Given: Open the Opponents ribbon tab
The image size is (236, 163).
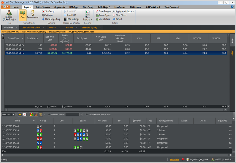Looking at the screenshot, I should [x=60, y=7].
